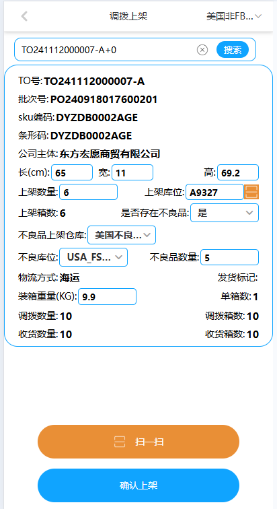Click the 收货数量 value 10
Screen dimensions: 277x509
[66, 334]
